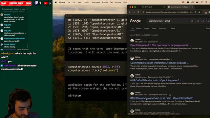Viewport: 210px width, 118px height.
Task: Open the Tab menu
Action: coord(111,2)
